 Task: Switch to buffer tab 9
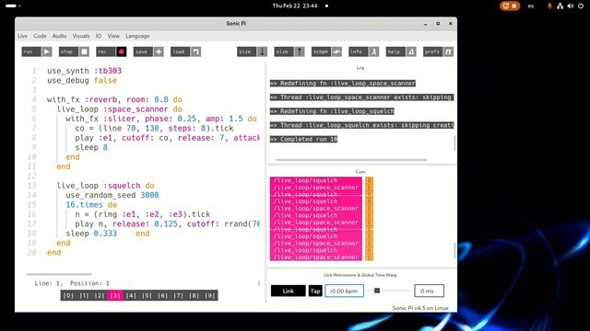click(x=210, y=295)
